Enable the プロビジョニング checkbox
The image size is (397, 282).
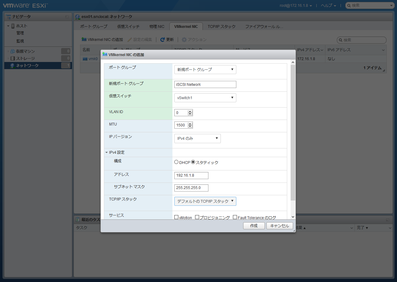[x=197, y=218]
